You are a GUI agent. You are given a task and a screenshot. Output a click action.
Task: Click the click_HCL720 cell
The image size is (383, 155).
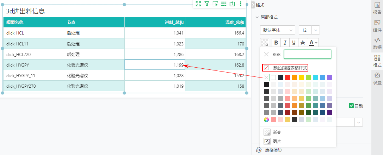pyautogui.click(x=34, y=54)
